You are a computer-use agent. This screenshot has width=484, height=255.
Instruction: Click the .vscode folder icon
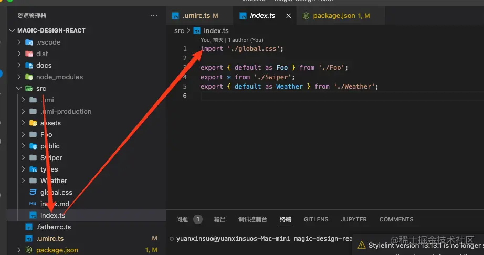click(29, 42)
